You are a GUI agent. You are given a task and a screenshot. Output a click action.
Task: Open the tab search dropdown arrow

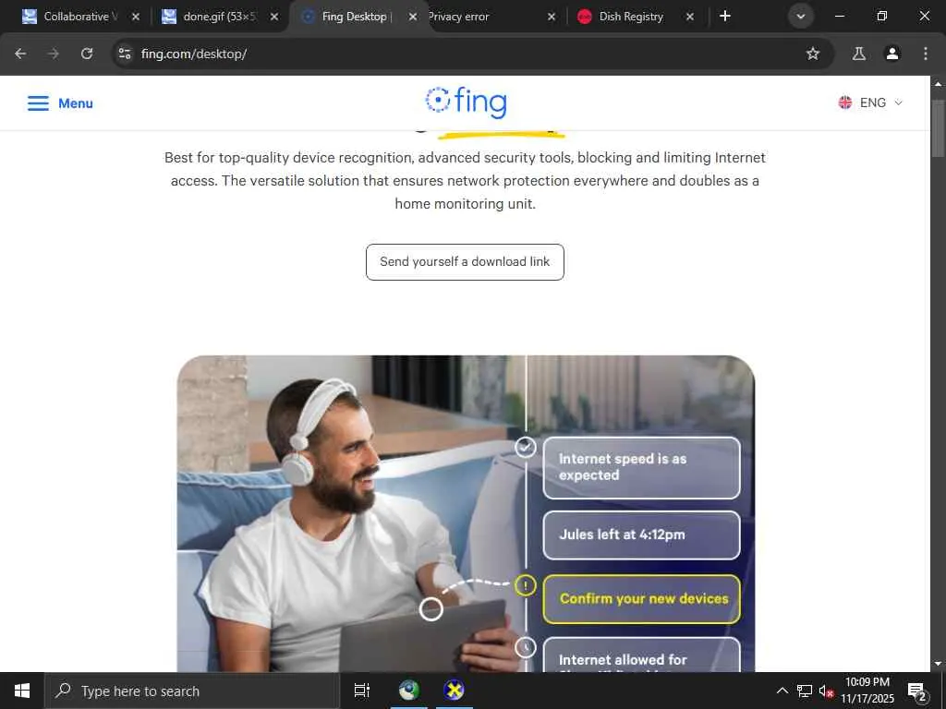801,17
